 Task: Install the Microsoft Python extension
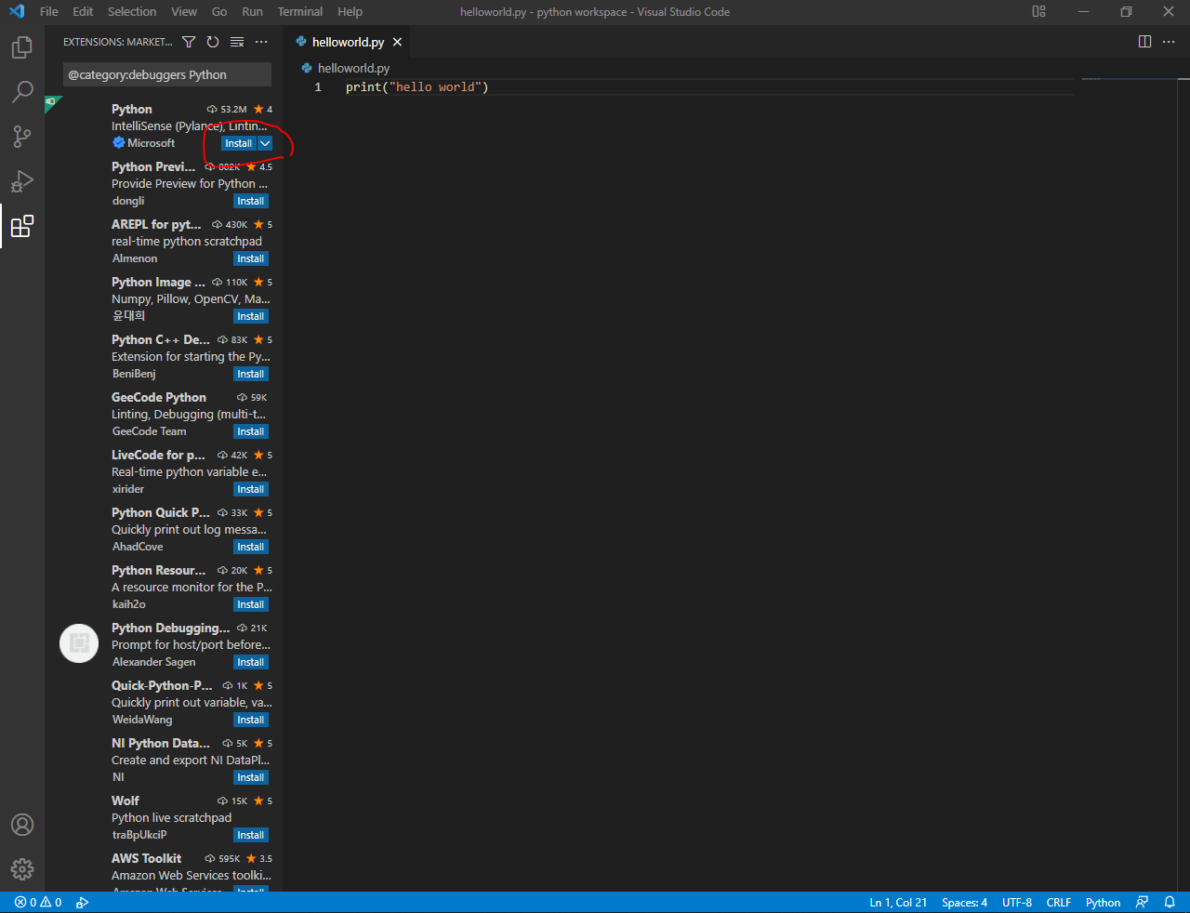click(239, 143)
